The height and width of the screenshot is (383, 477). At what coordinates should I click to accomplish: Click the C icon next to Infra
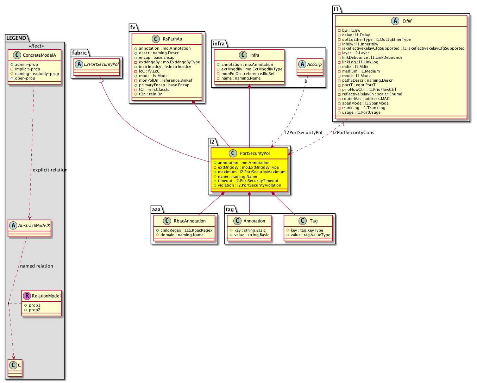click(x=243, y=55)
